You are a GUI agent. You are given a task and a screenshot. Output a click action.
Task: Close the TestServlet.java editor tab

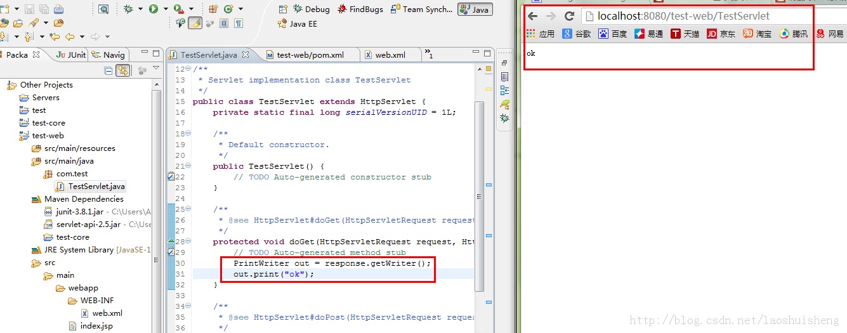[246, 55]
